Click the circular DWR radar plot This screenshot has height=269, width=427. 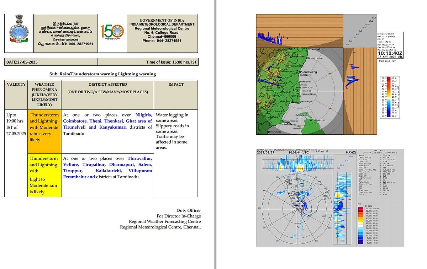point(295,208)
